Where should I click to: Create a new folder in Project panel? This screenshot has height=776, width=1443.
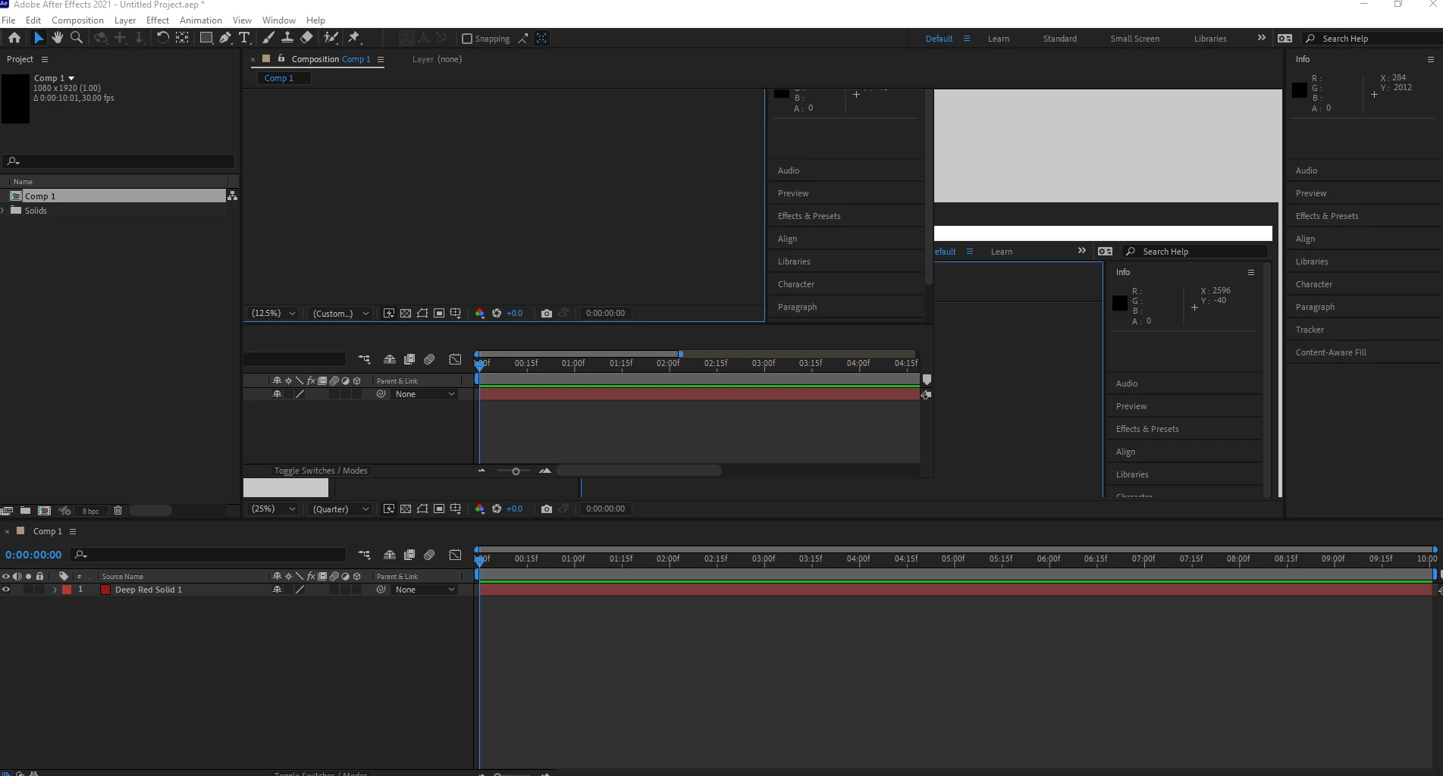25,510
